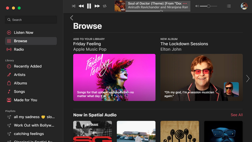
Task: Open the catching feelings playlist
Action: (31, 134)
